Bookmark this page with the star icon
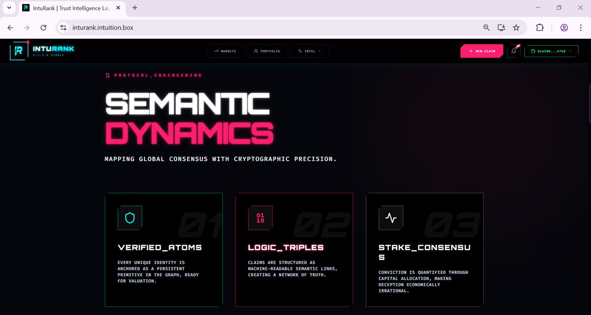Image resolution: width=591 pixels, height=315 pixels. pos(516,28)
